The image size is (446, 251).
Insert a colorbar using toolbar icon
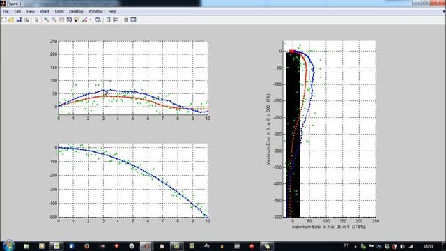coord(108,20)
